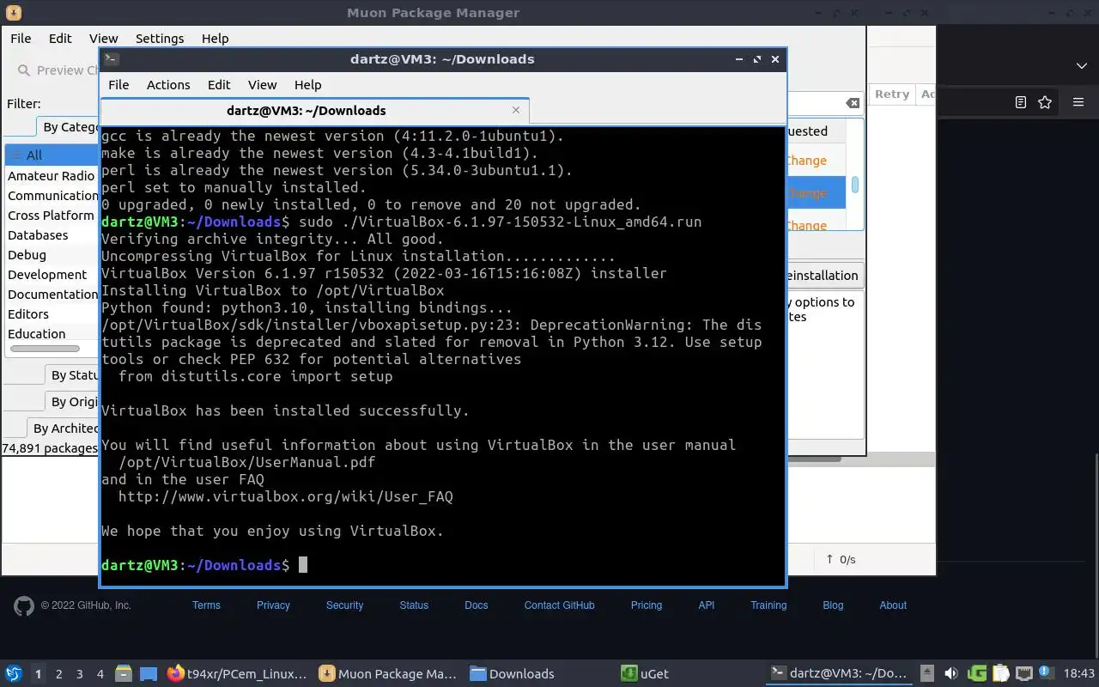Open the Status footer link
This screenshot has height=687, width=1099.
tap(414, 605)
